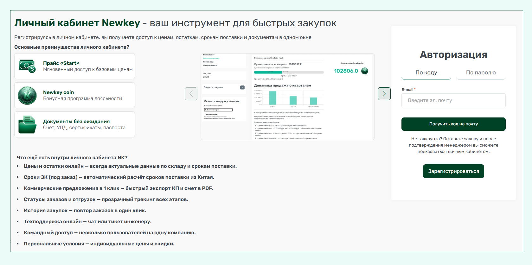The image size is (532, 265).
Task: Click the Прайс «Start» money icon
Action: click(27, 66)
